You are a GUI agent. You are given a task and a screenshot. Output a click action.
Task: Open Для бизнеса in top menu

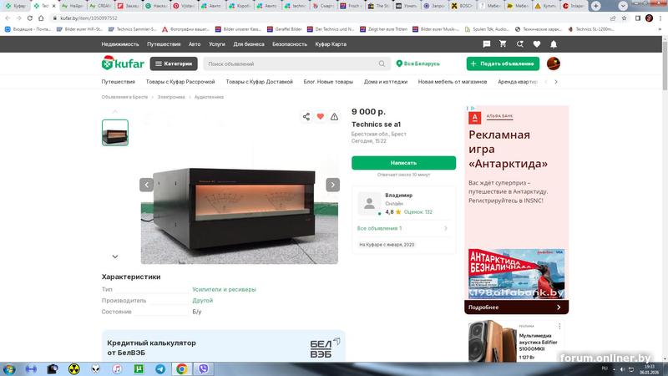pyautogui.click(x=249, y=44)
